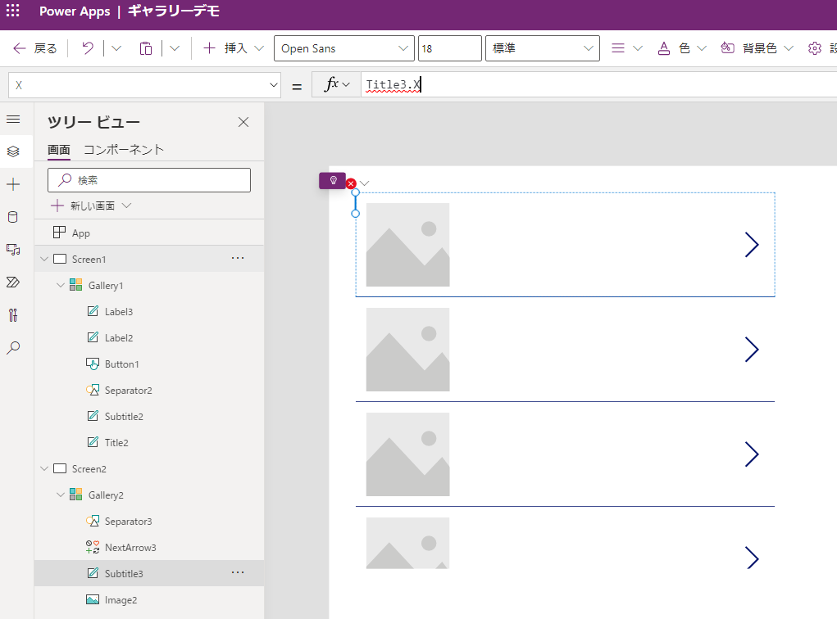Select the App item in tree
This screenshot has width=837, height=619.
tap(149, 233)
